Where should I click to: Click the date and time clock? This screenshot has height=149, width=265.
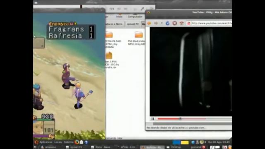219,142
